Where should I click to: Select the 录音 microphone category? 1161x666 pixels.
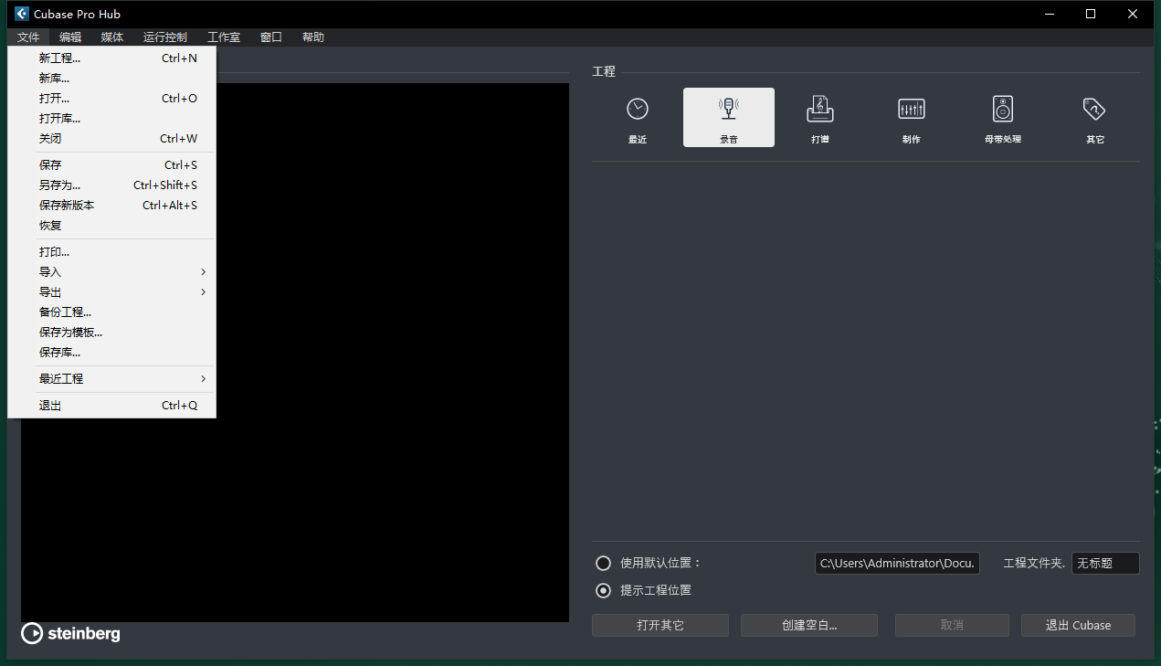point(729,118)
